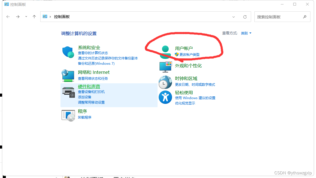Viewport: 316px width, 178px height.
Task: Maximize the Control Panel window
Action: (x=295, y=4)
